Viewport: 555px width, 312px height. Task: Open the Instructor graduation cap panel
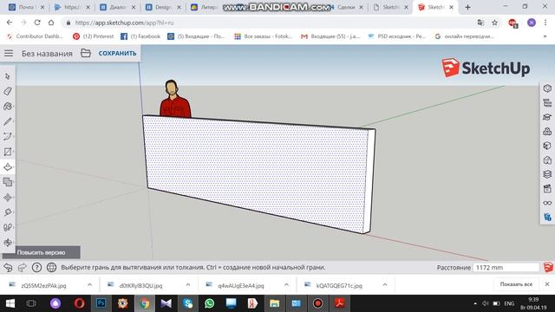[547, 117]
